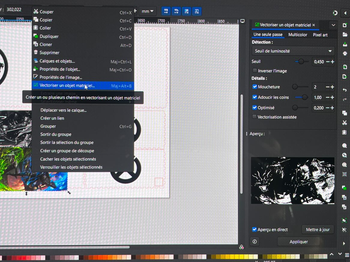Image resolution: width=350 pixels, height=262 pixels.
Task: Click the Mettre à jour button
Action: [x=318, y=229]
